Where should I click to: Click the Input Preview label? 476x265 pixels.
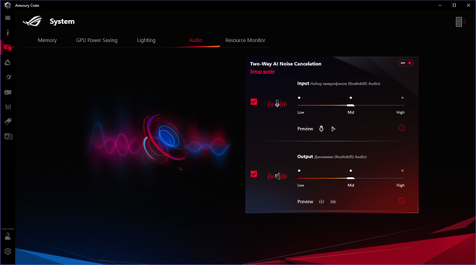[305, 129]
